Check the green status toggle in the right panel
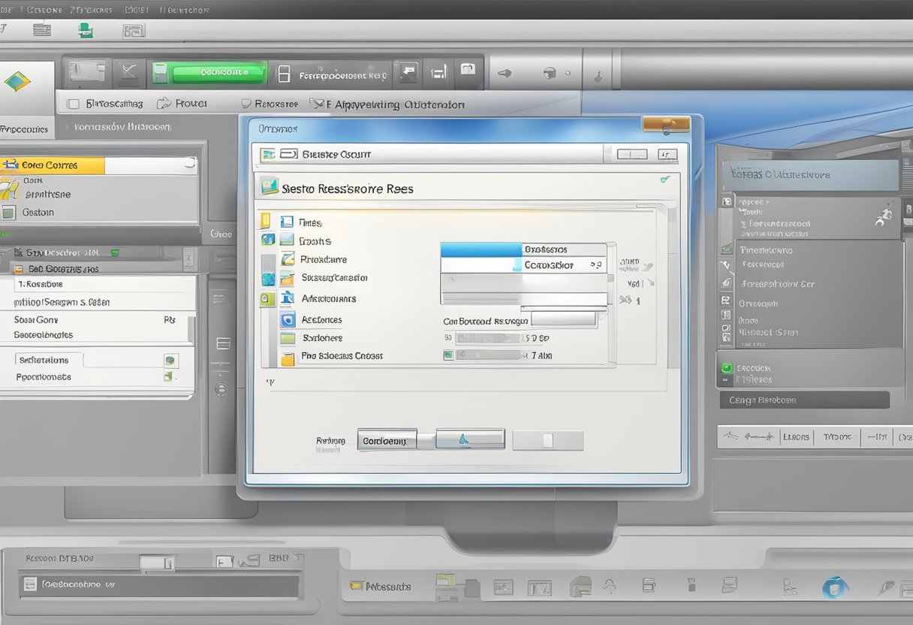 click(x=727, y=368)
